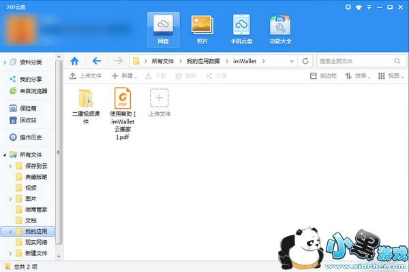Go to the home folder icon
This screenshot has width=409, height=272.
tap(74, 61)
